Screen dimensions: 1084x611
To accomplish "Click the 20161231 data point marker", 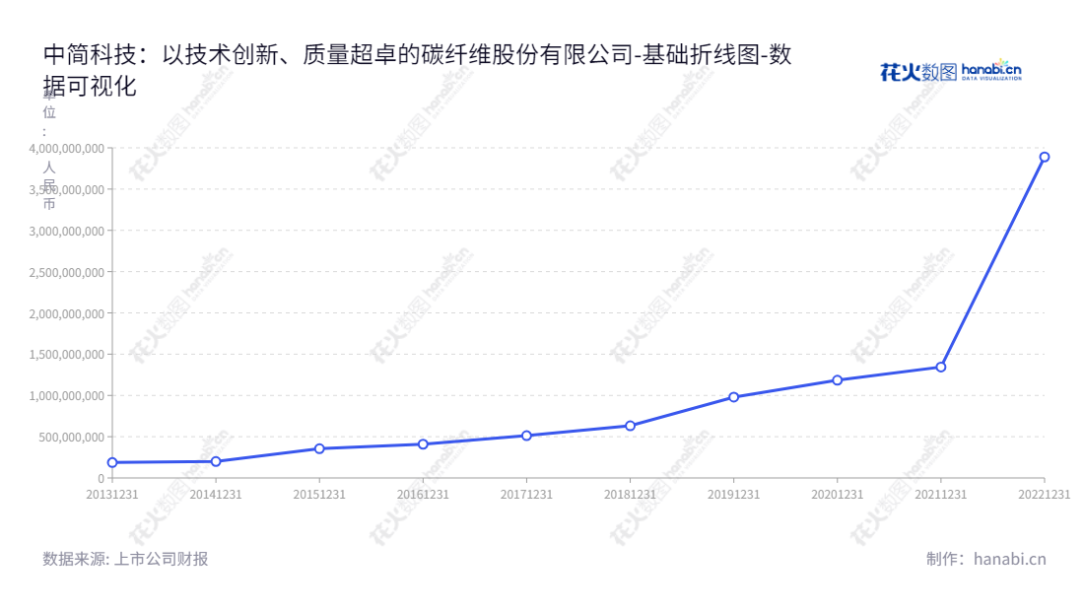I will [x=423, y=443].
